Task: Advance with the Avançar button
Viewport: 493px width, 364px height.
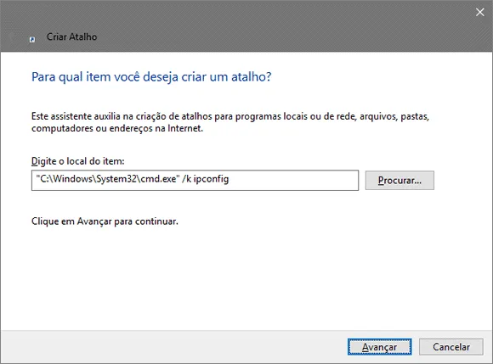Action: [379, 347]
